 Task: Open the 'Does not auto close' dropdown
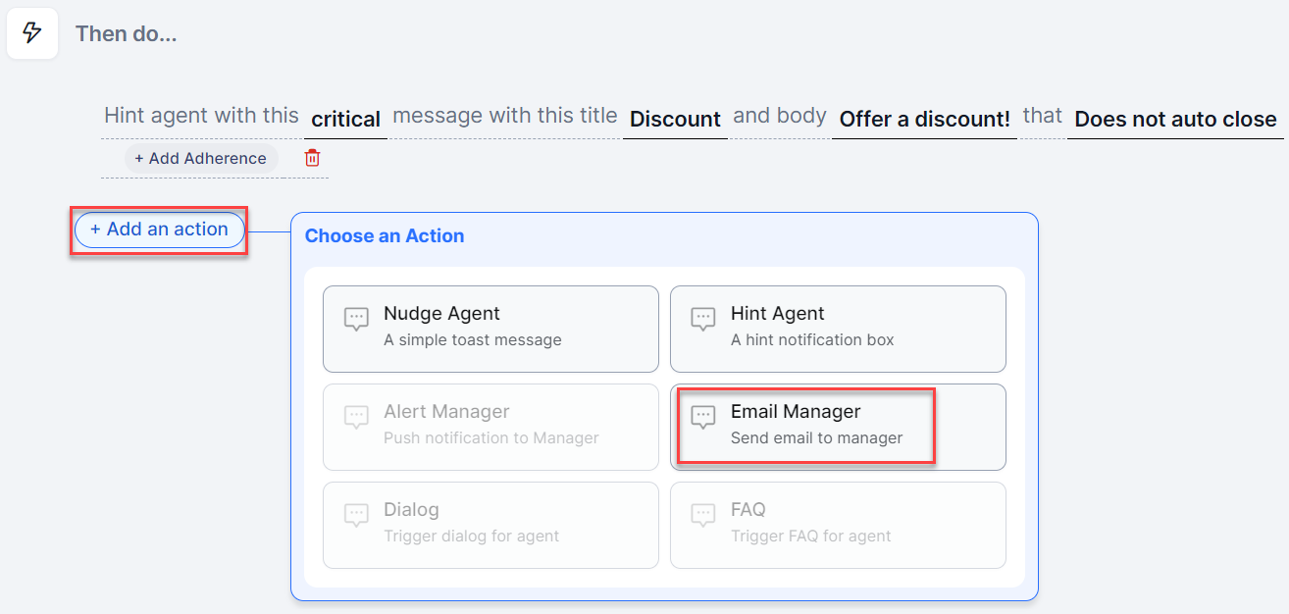pos(1175,120)
